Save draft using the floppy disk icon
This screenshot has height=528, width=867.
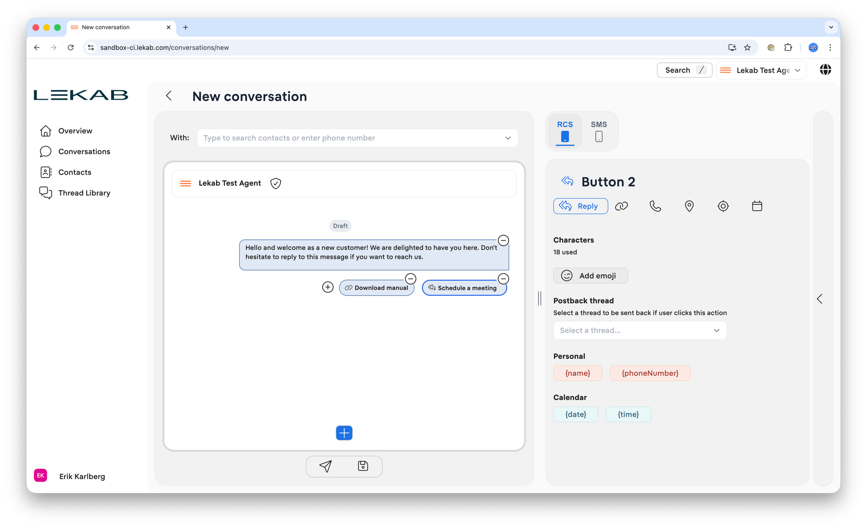[x=363, y=466]
